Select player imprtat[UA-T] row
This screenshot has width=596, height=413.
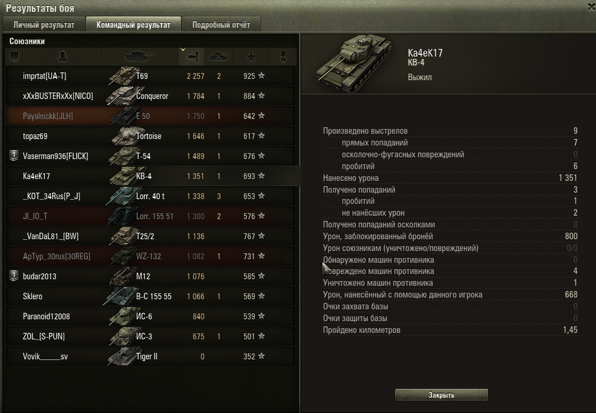[150, 76]
